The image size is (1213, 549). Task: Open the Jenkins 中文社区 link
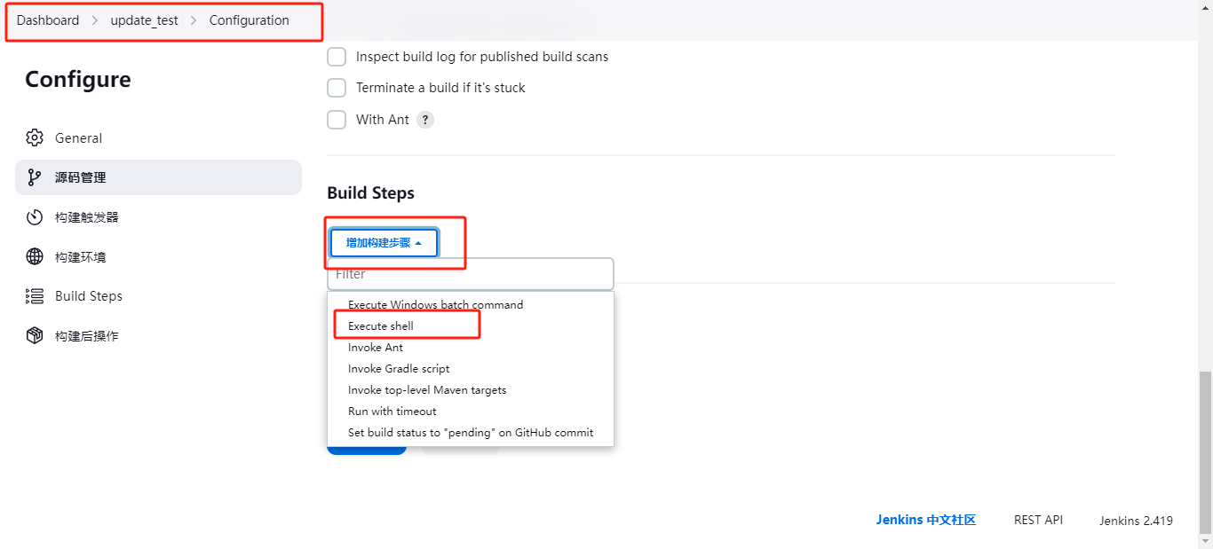(925, 521)
